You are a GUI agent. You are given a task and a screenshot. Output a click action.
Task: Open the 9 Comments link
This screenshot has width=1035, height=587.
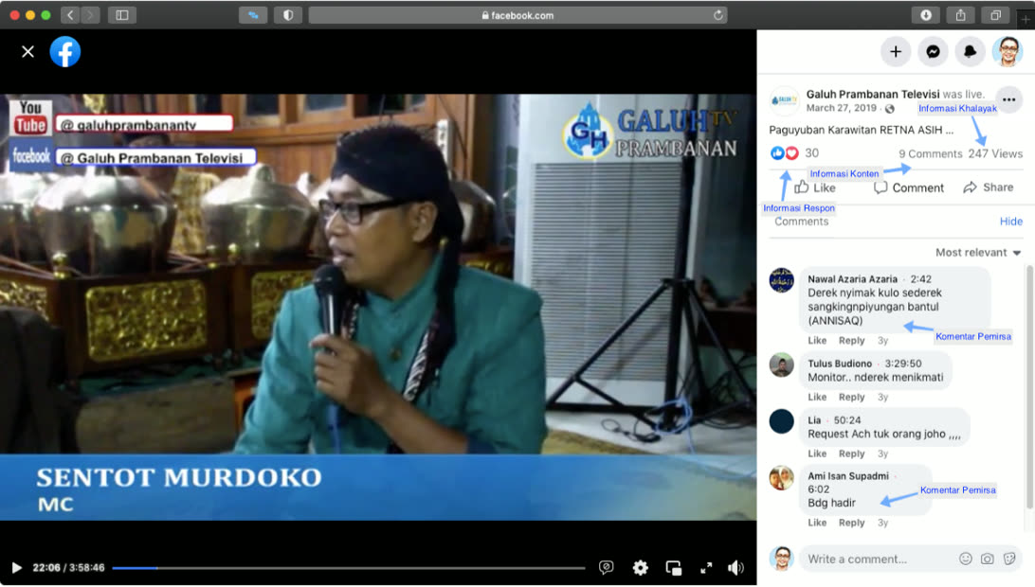click(930, 153)
